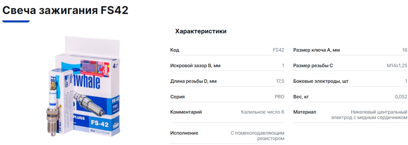
Task: Click the nickel electrode material description text
Action: coord(369,115)
